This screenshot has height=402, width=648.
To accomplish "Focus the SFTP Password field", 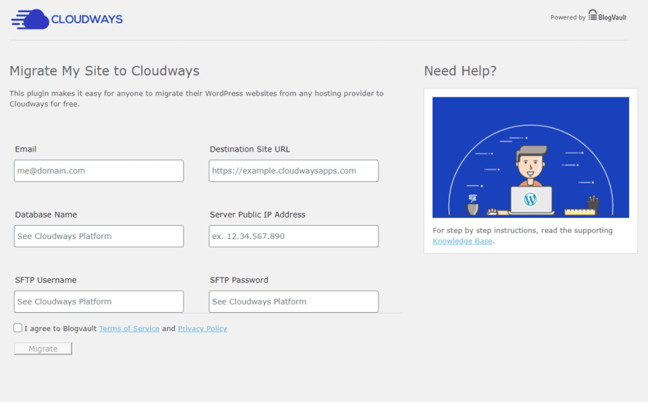I will pos(294,301).
